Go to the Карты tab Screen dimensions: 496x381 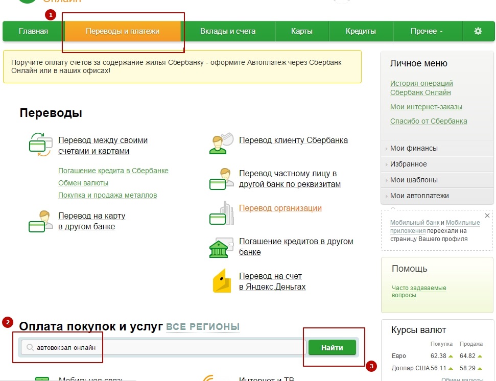pos(302,31)
